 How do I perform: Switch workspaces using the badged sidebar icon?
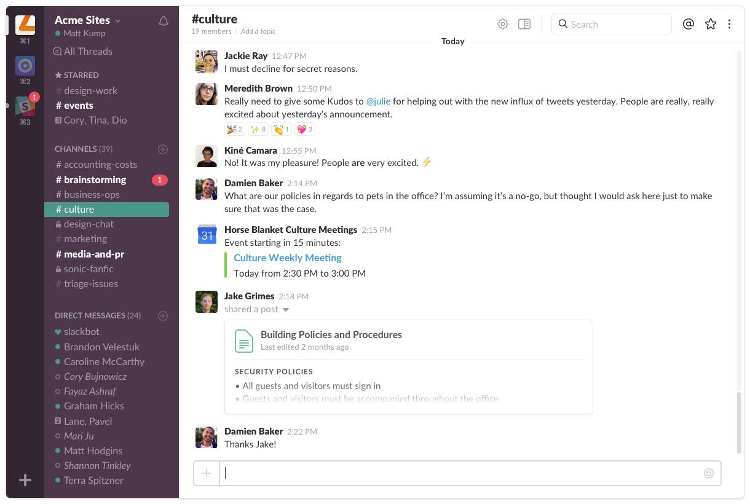pos(25,106)
